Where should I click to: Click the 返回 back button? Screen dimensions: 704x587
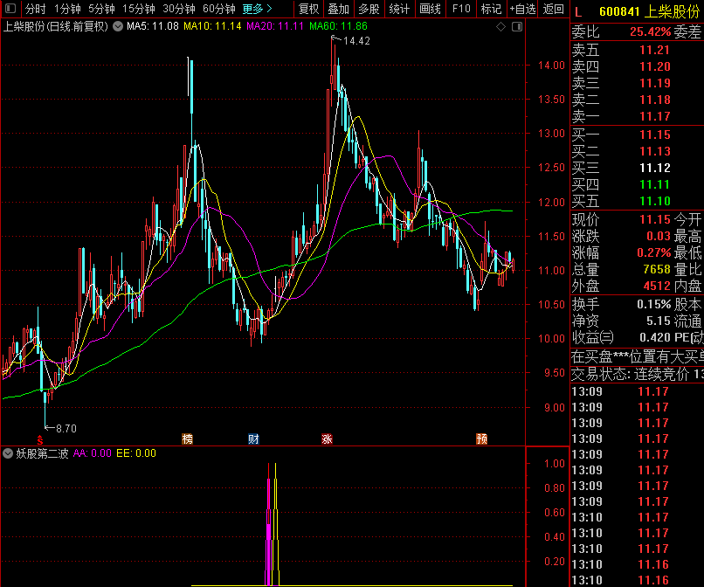point(554,9)
